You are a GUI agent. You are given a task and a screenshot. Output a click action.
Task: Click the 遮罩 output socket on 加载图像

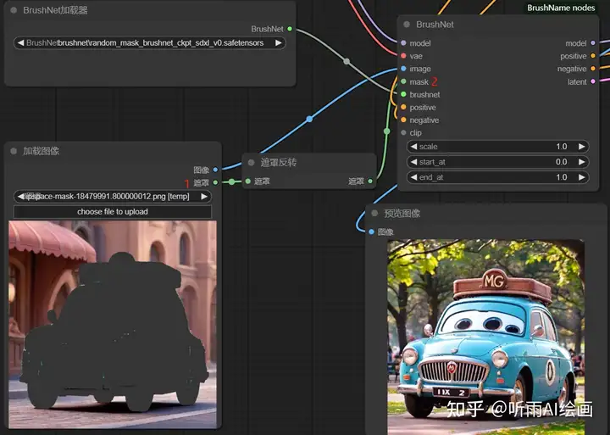[215, 182]
